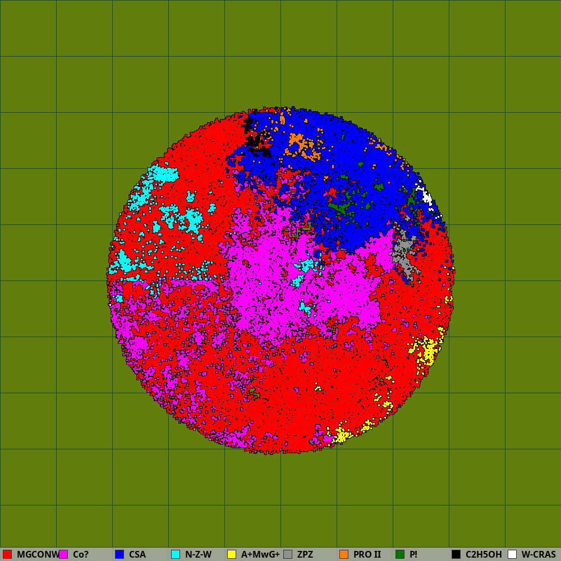The image size is (561, 561).
Task: Click the cyan N-Z-W legend swatch
Action: coord(176,554)
